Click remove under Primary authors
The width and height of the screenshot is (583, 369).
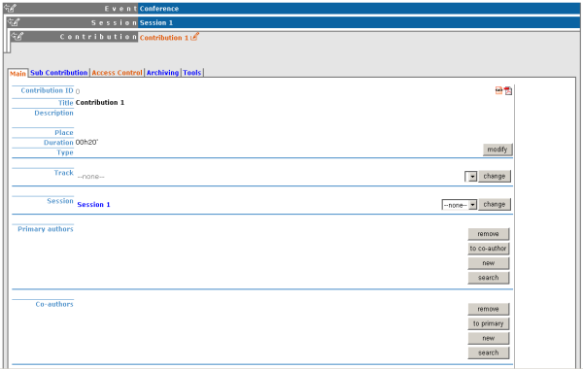[x=488, y=234]
